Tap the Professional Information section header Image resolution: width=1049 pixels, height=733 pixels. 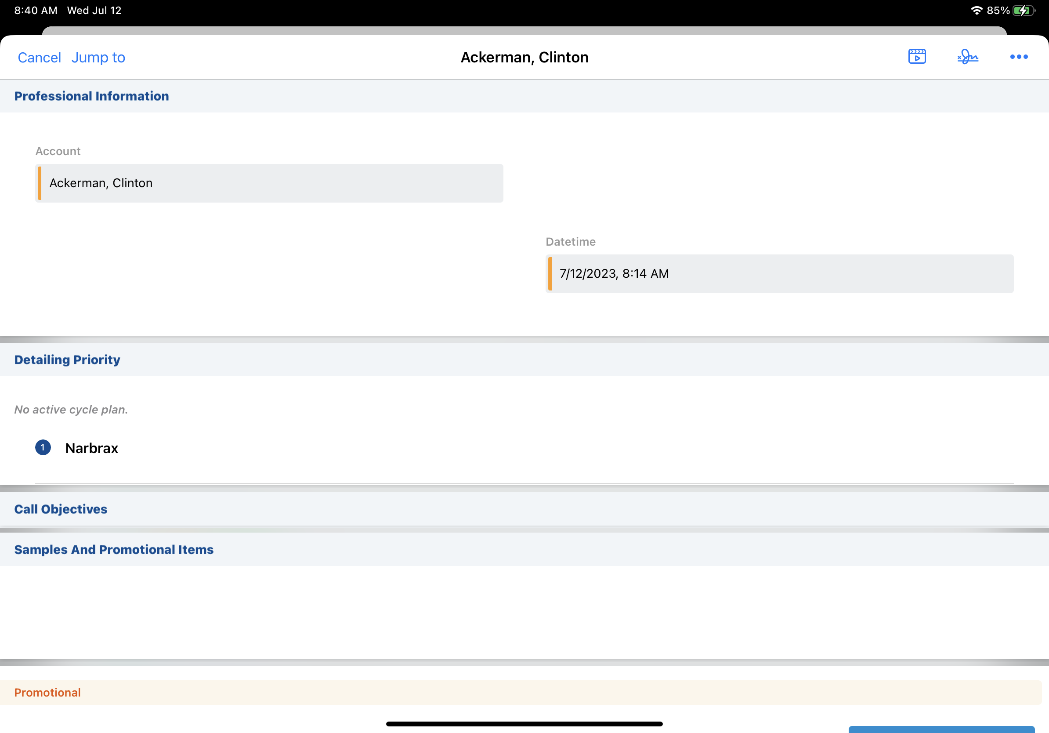[91, 96]
